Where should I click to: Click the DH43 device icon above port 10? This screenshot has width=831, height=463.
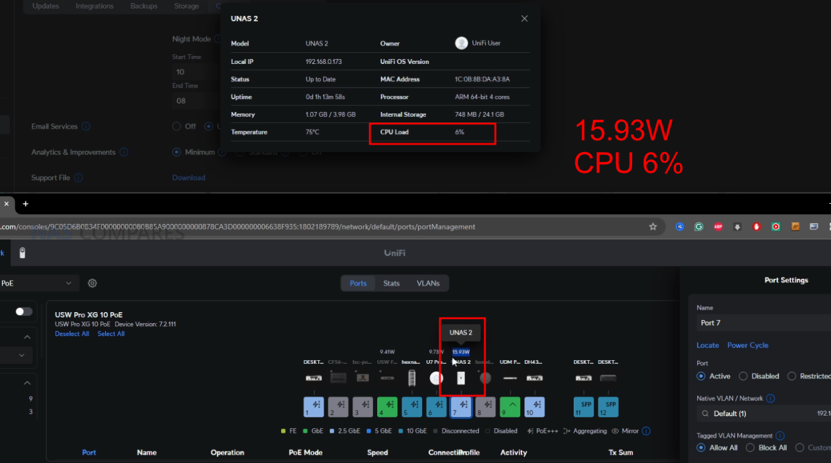534,378
